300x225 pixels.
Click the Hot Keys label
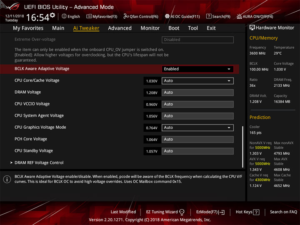[x=244, y=212]
